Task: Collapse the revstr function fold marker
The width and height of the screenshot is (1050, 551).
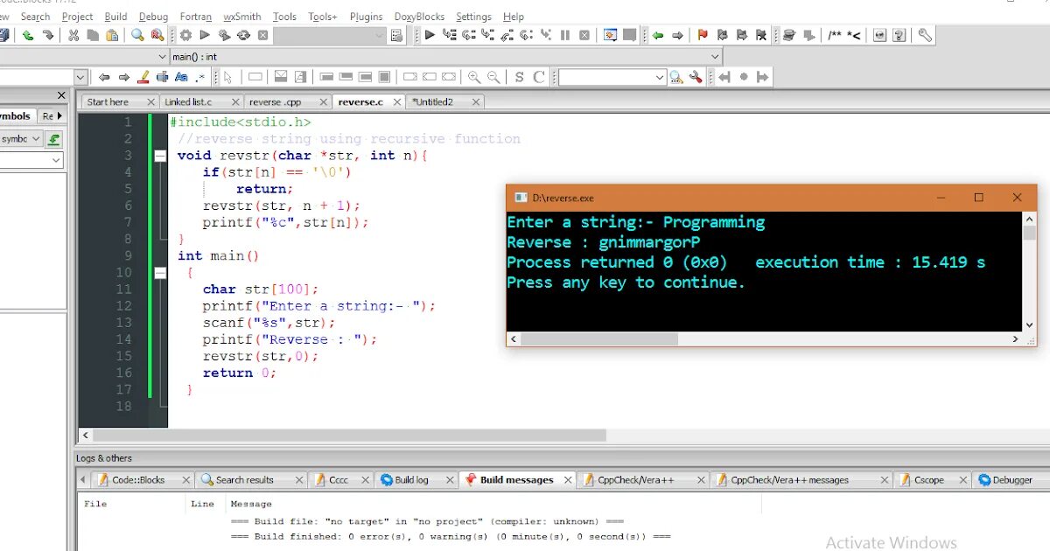Action: pyautogui.click(x=159, y=156)
